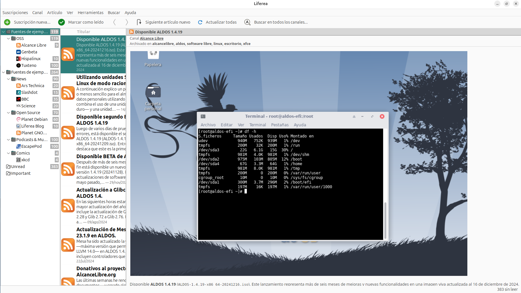
Task: Select the Ars Technica feed icon
Action: [19, 86]
